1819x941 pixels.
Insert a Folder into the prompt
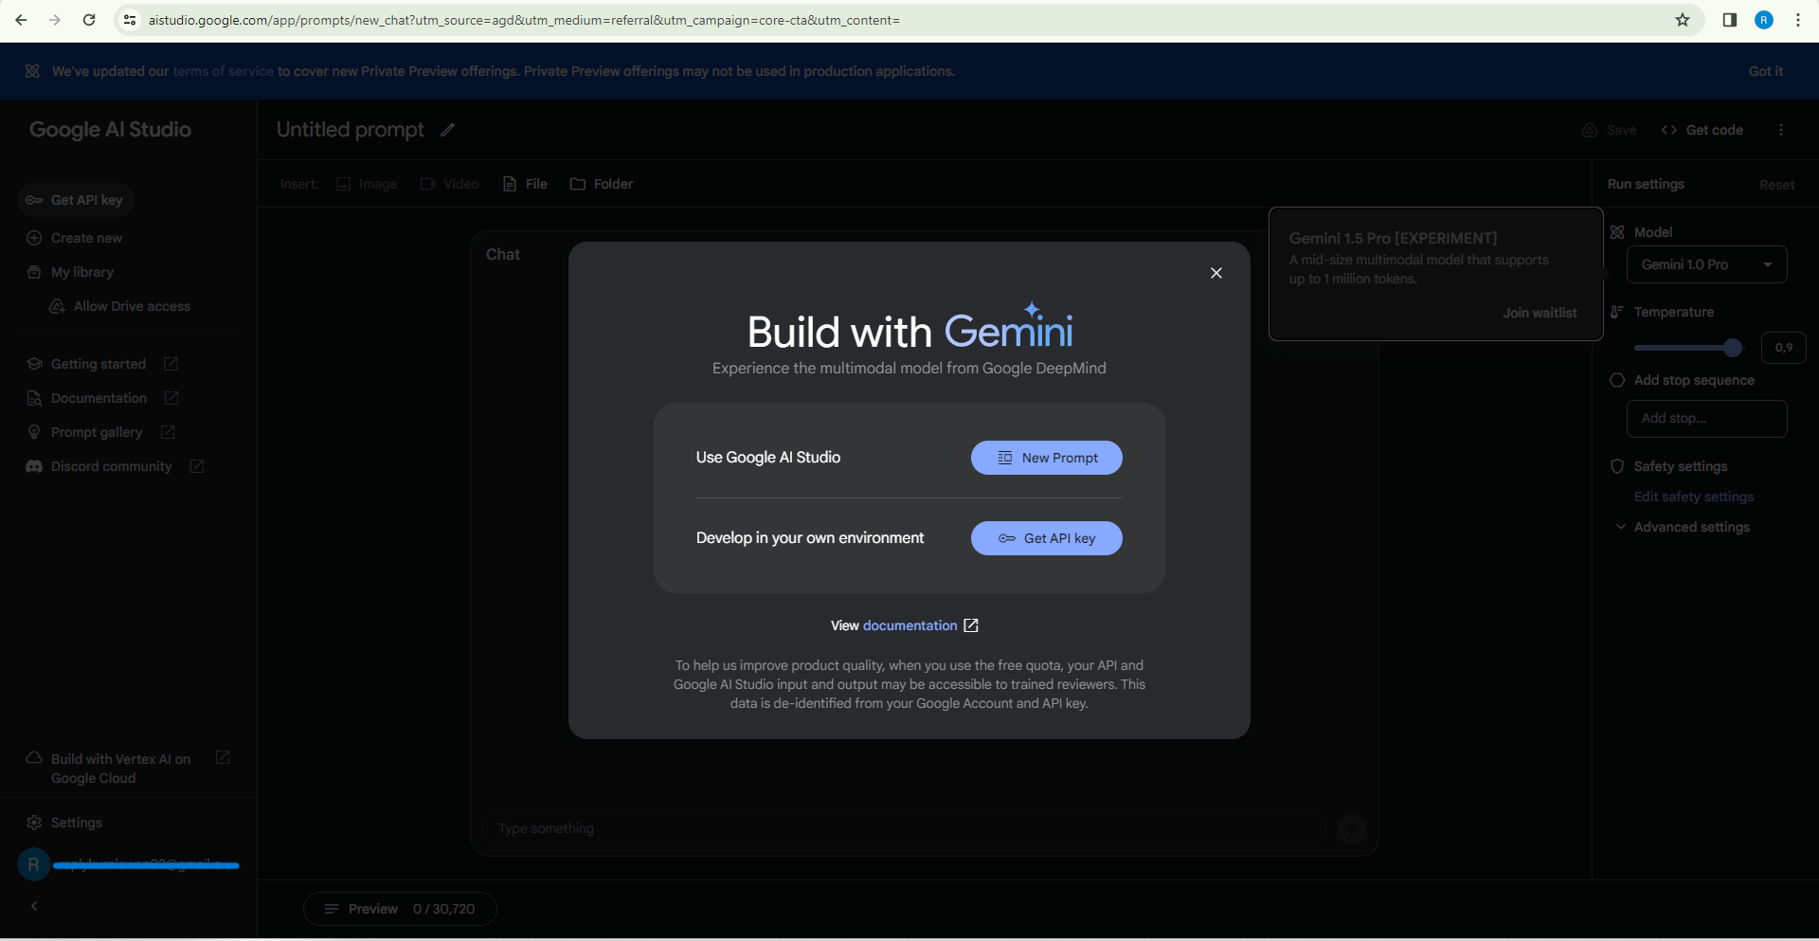coord(601,184)
